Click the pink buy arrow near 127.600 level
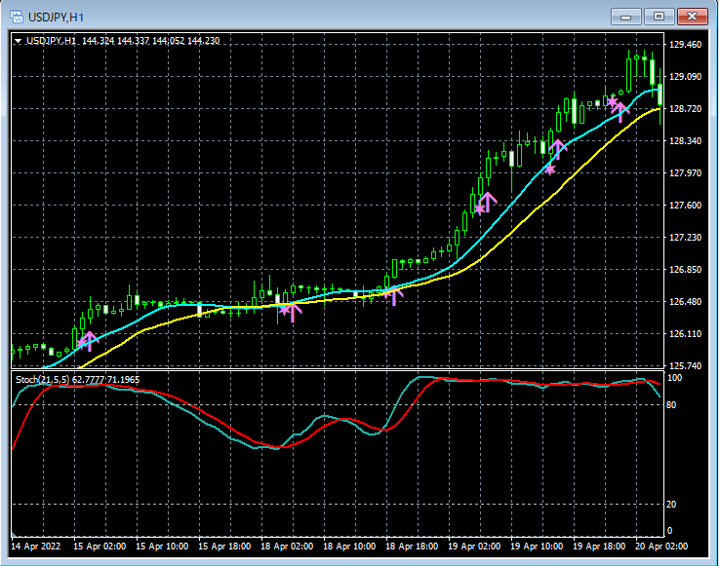Image resolution: width=720 pixels, height=566 pixels. point(488,202)
